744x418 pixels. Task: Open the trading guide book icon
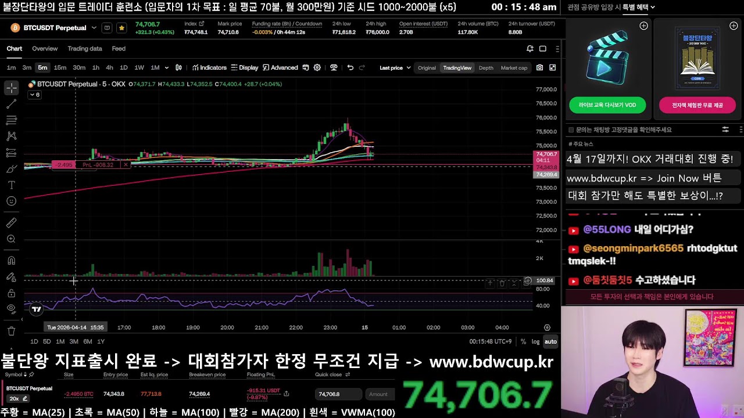pyautogui.click(x=107, y=28)
